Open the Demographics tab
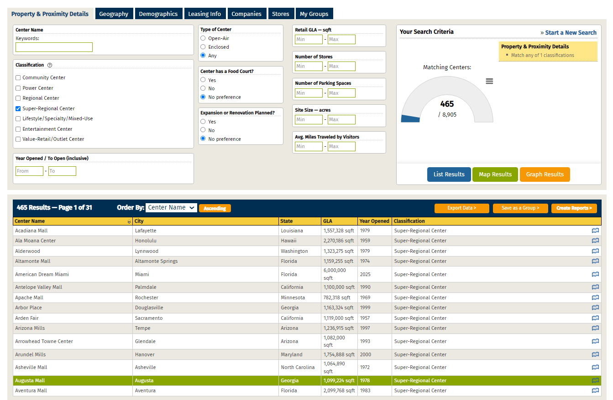Screen dimensions: 613x400 click(158, 14)
